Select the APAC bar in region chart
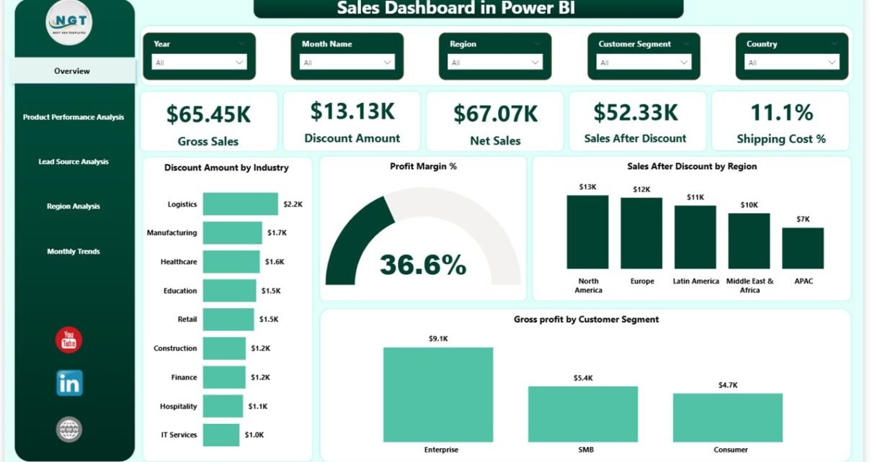872x462 pixels. tap(803, 248)
